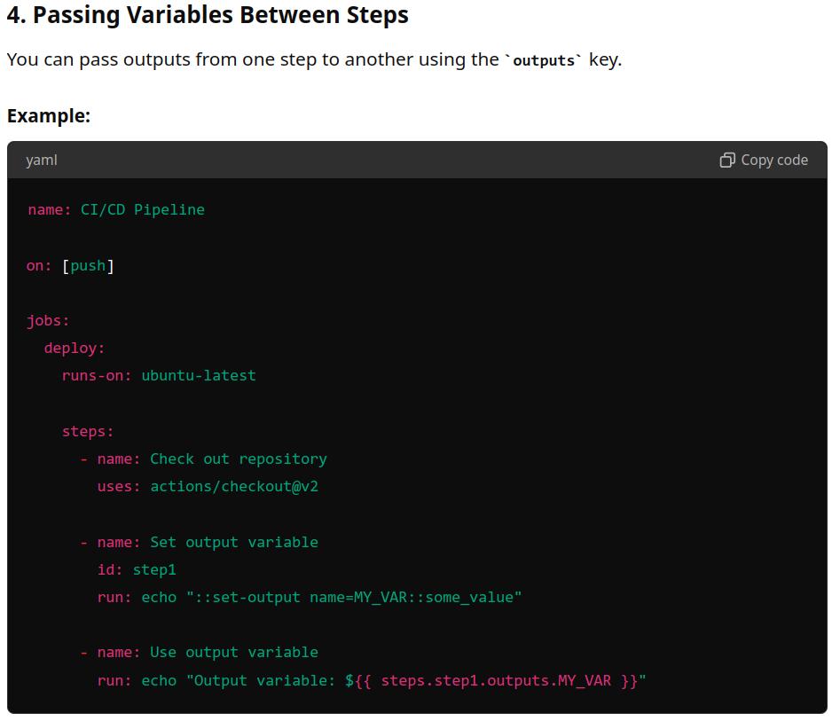Click the "id: step1" code line
Screen dimensions: 840x721
coord(137,569)
